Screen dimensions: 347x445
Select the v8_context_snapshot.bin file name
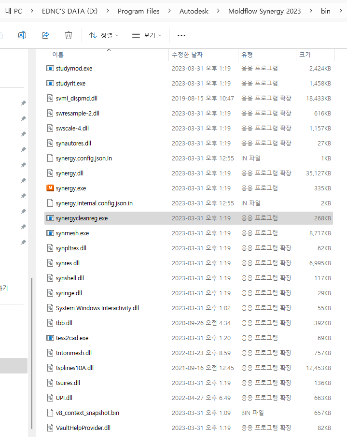(x=87, y=413)
